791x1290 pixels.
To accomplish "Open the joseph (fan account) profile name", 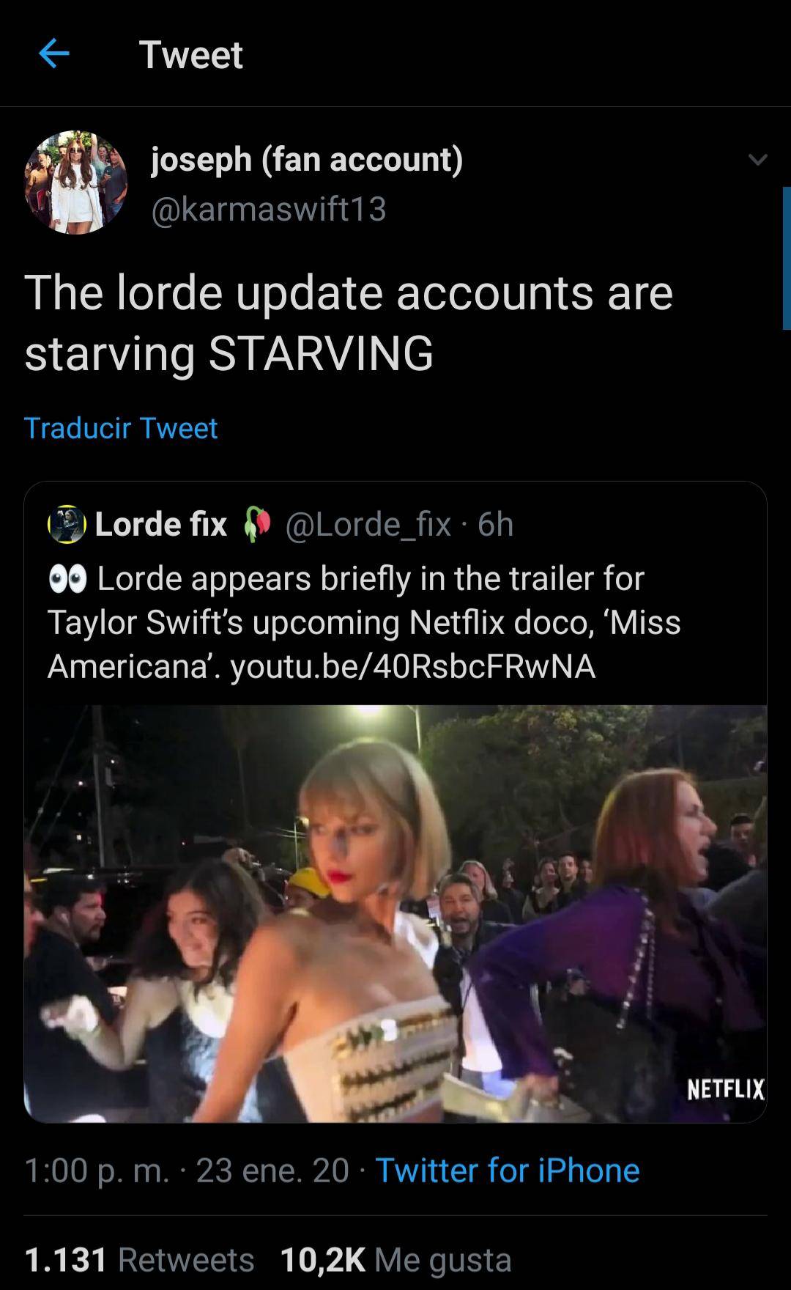I will [307, 159].
